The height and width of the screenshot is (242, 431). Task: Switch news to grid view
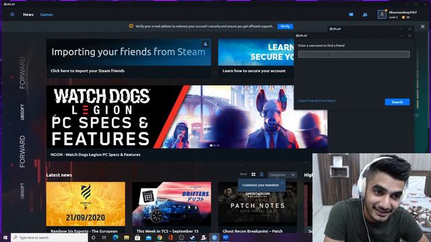point(253,175)
